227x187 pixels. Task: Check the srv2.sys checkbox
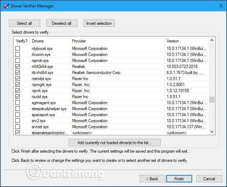18,121
